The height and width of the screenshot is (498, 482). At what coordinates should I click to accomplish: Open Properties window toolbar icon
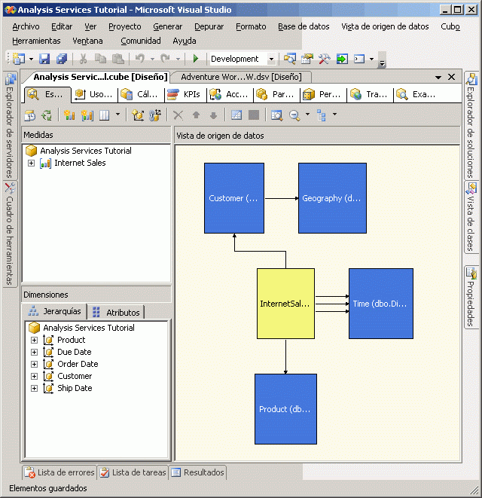point(307,59)
